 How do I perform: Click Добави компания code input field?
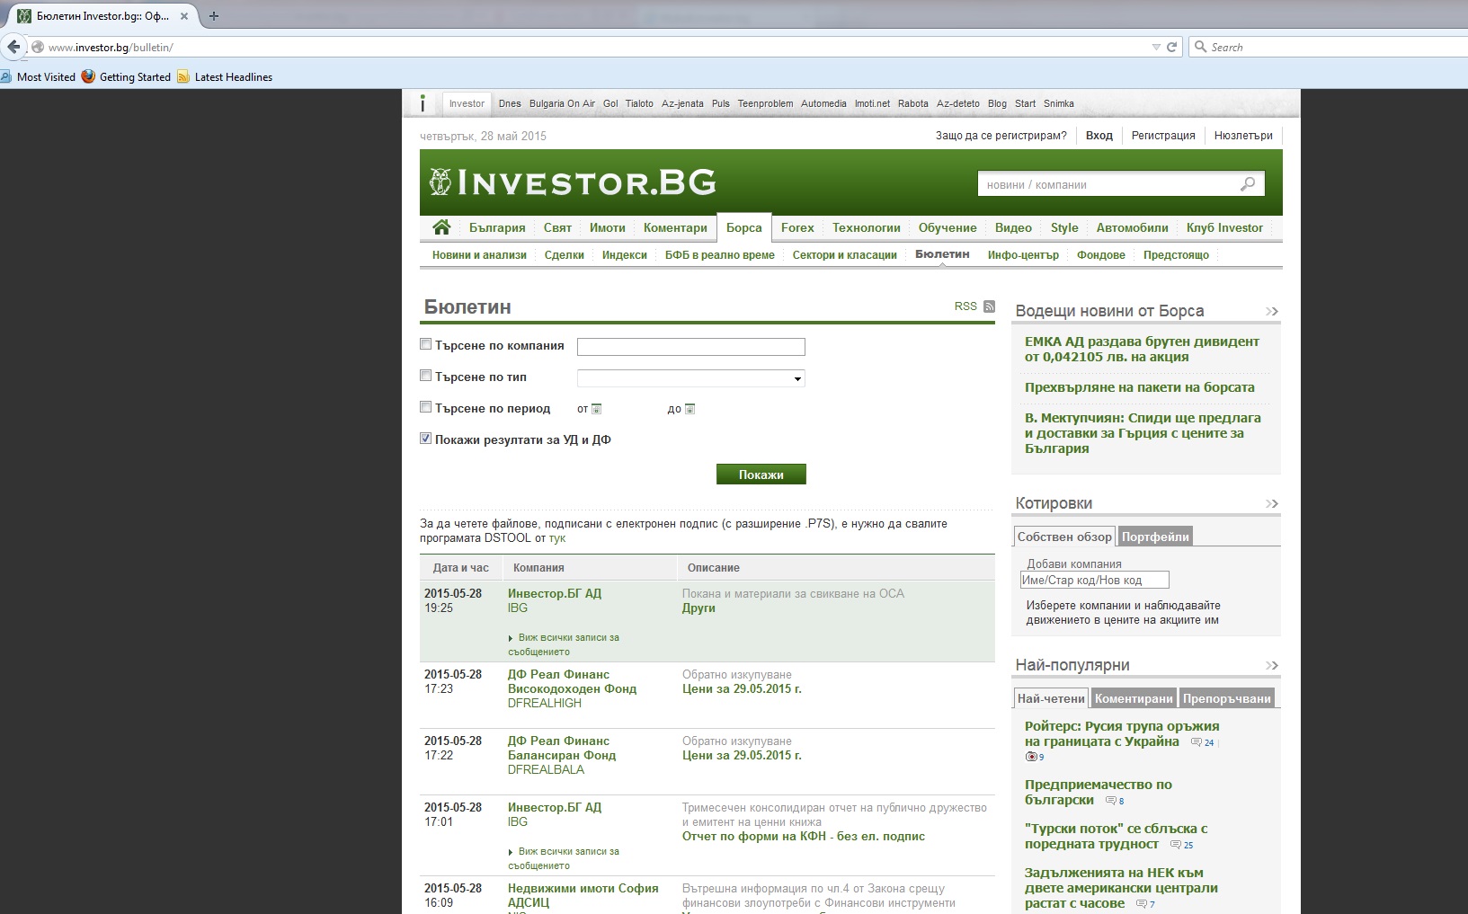pos(1094,581)
